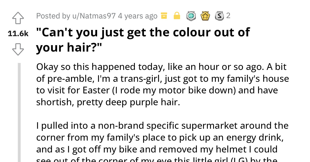The width and height of the screenshot is (310, 162).
Task: Click the gray vertical line beside the text
Action: [20, 111]
